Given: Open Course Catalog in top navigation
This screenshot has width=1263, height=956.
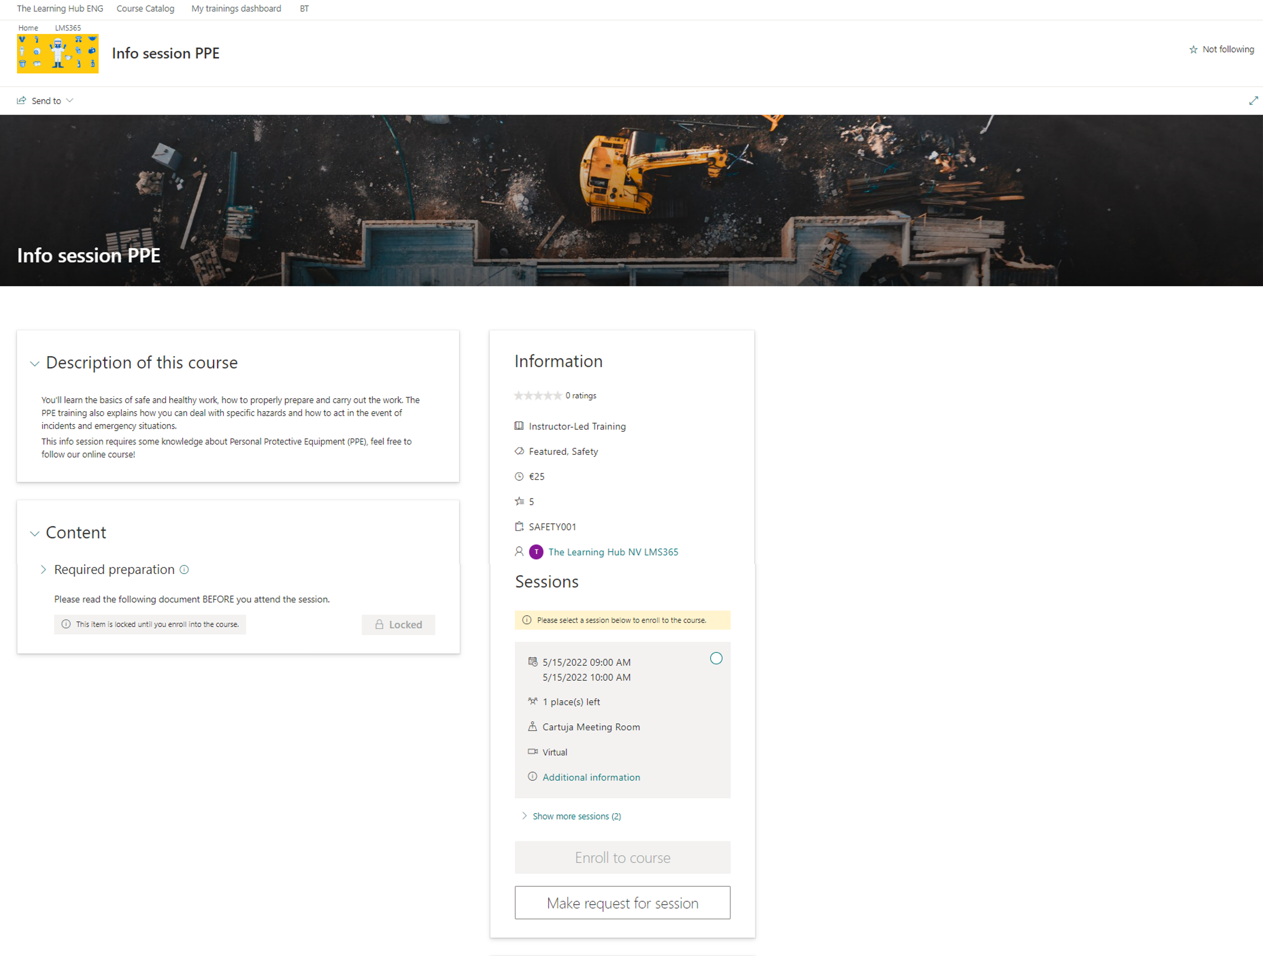Looking at the screenshot, I should click(x=145, y=9).
